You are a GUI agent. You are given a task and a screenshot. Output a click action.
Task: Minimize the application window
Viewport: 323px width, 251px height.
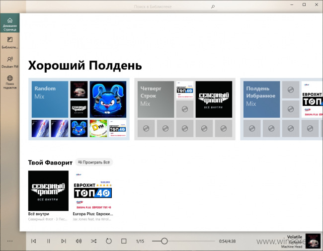pyautogui.click(x=292, y=5)
